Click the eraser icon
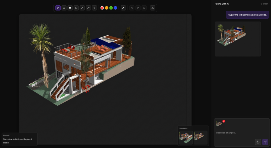Viewport: 271px width, 148px height. (x=144, y=8)
